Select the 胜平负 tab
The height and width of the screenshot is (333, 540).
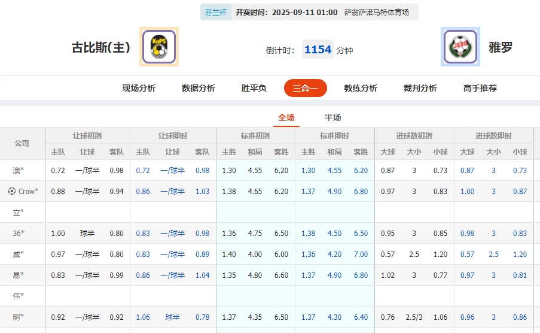point(254,88)
